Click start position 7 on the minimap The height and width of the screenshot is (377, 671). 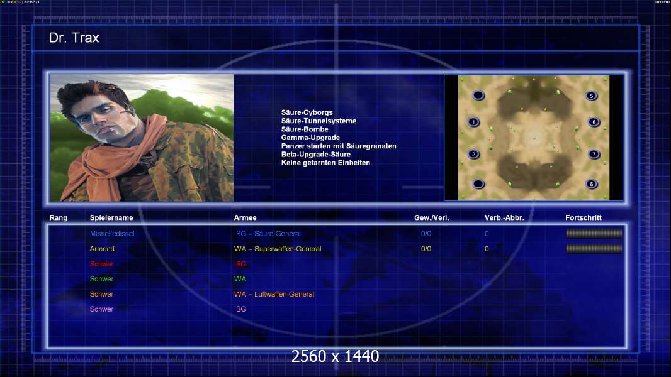coord(594,154)
